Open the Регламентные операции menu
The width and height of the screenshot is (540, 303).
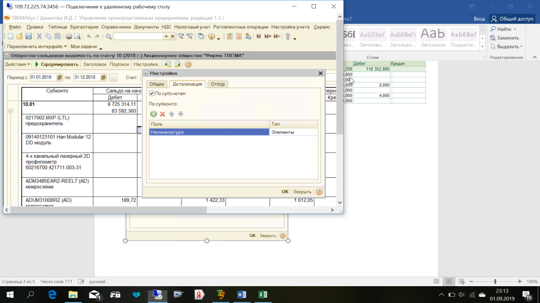(240, 27)
